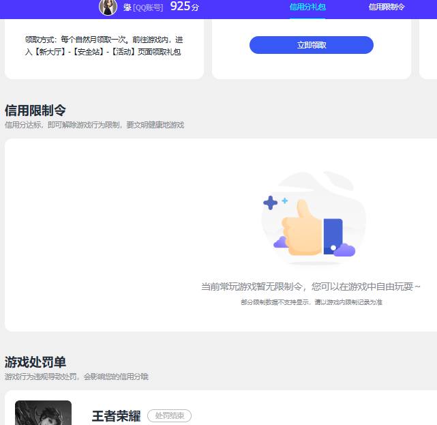Click the 游戏行为违规导致处罚 subtitle
Image resolution: width=437 pixels, height=425 pixels.
tap(76, 377)
